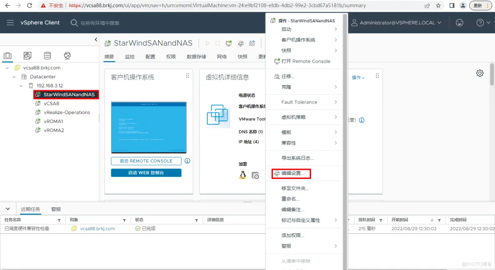
Task: Click the VM console preview thumbnail
Action: point(149,127)
